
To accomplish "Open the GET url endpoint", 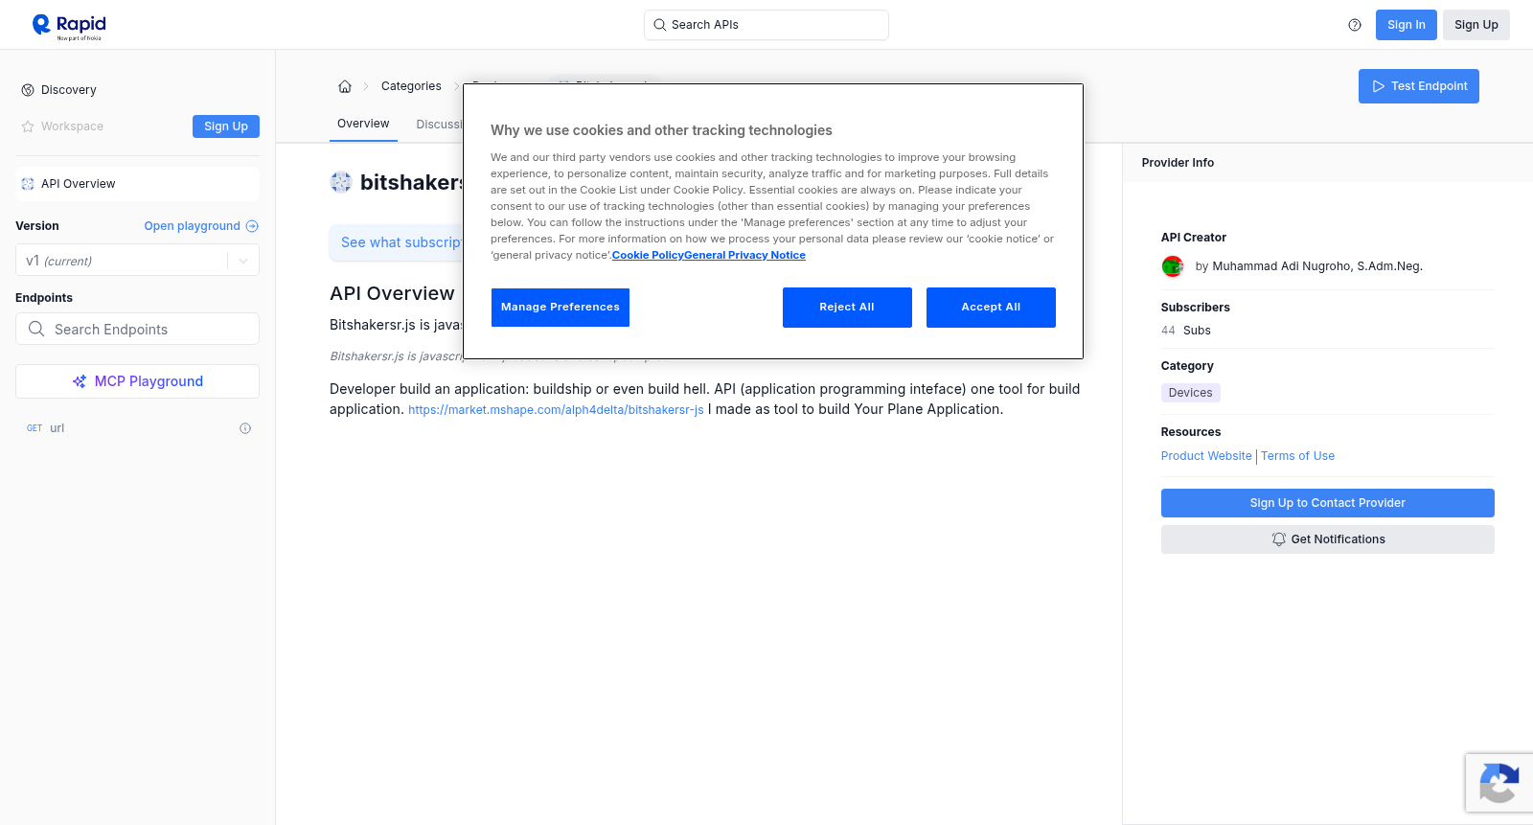I will (x=137, y=428).
